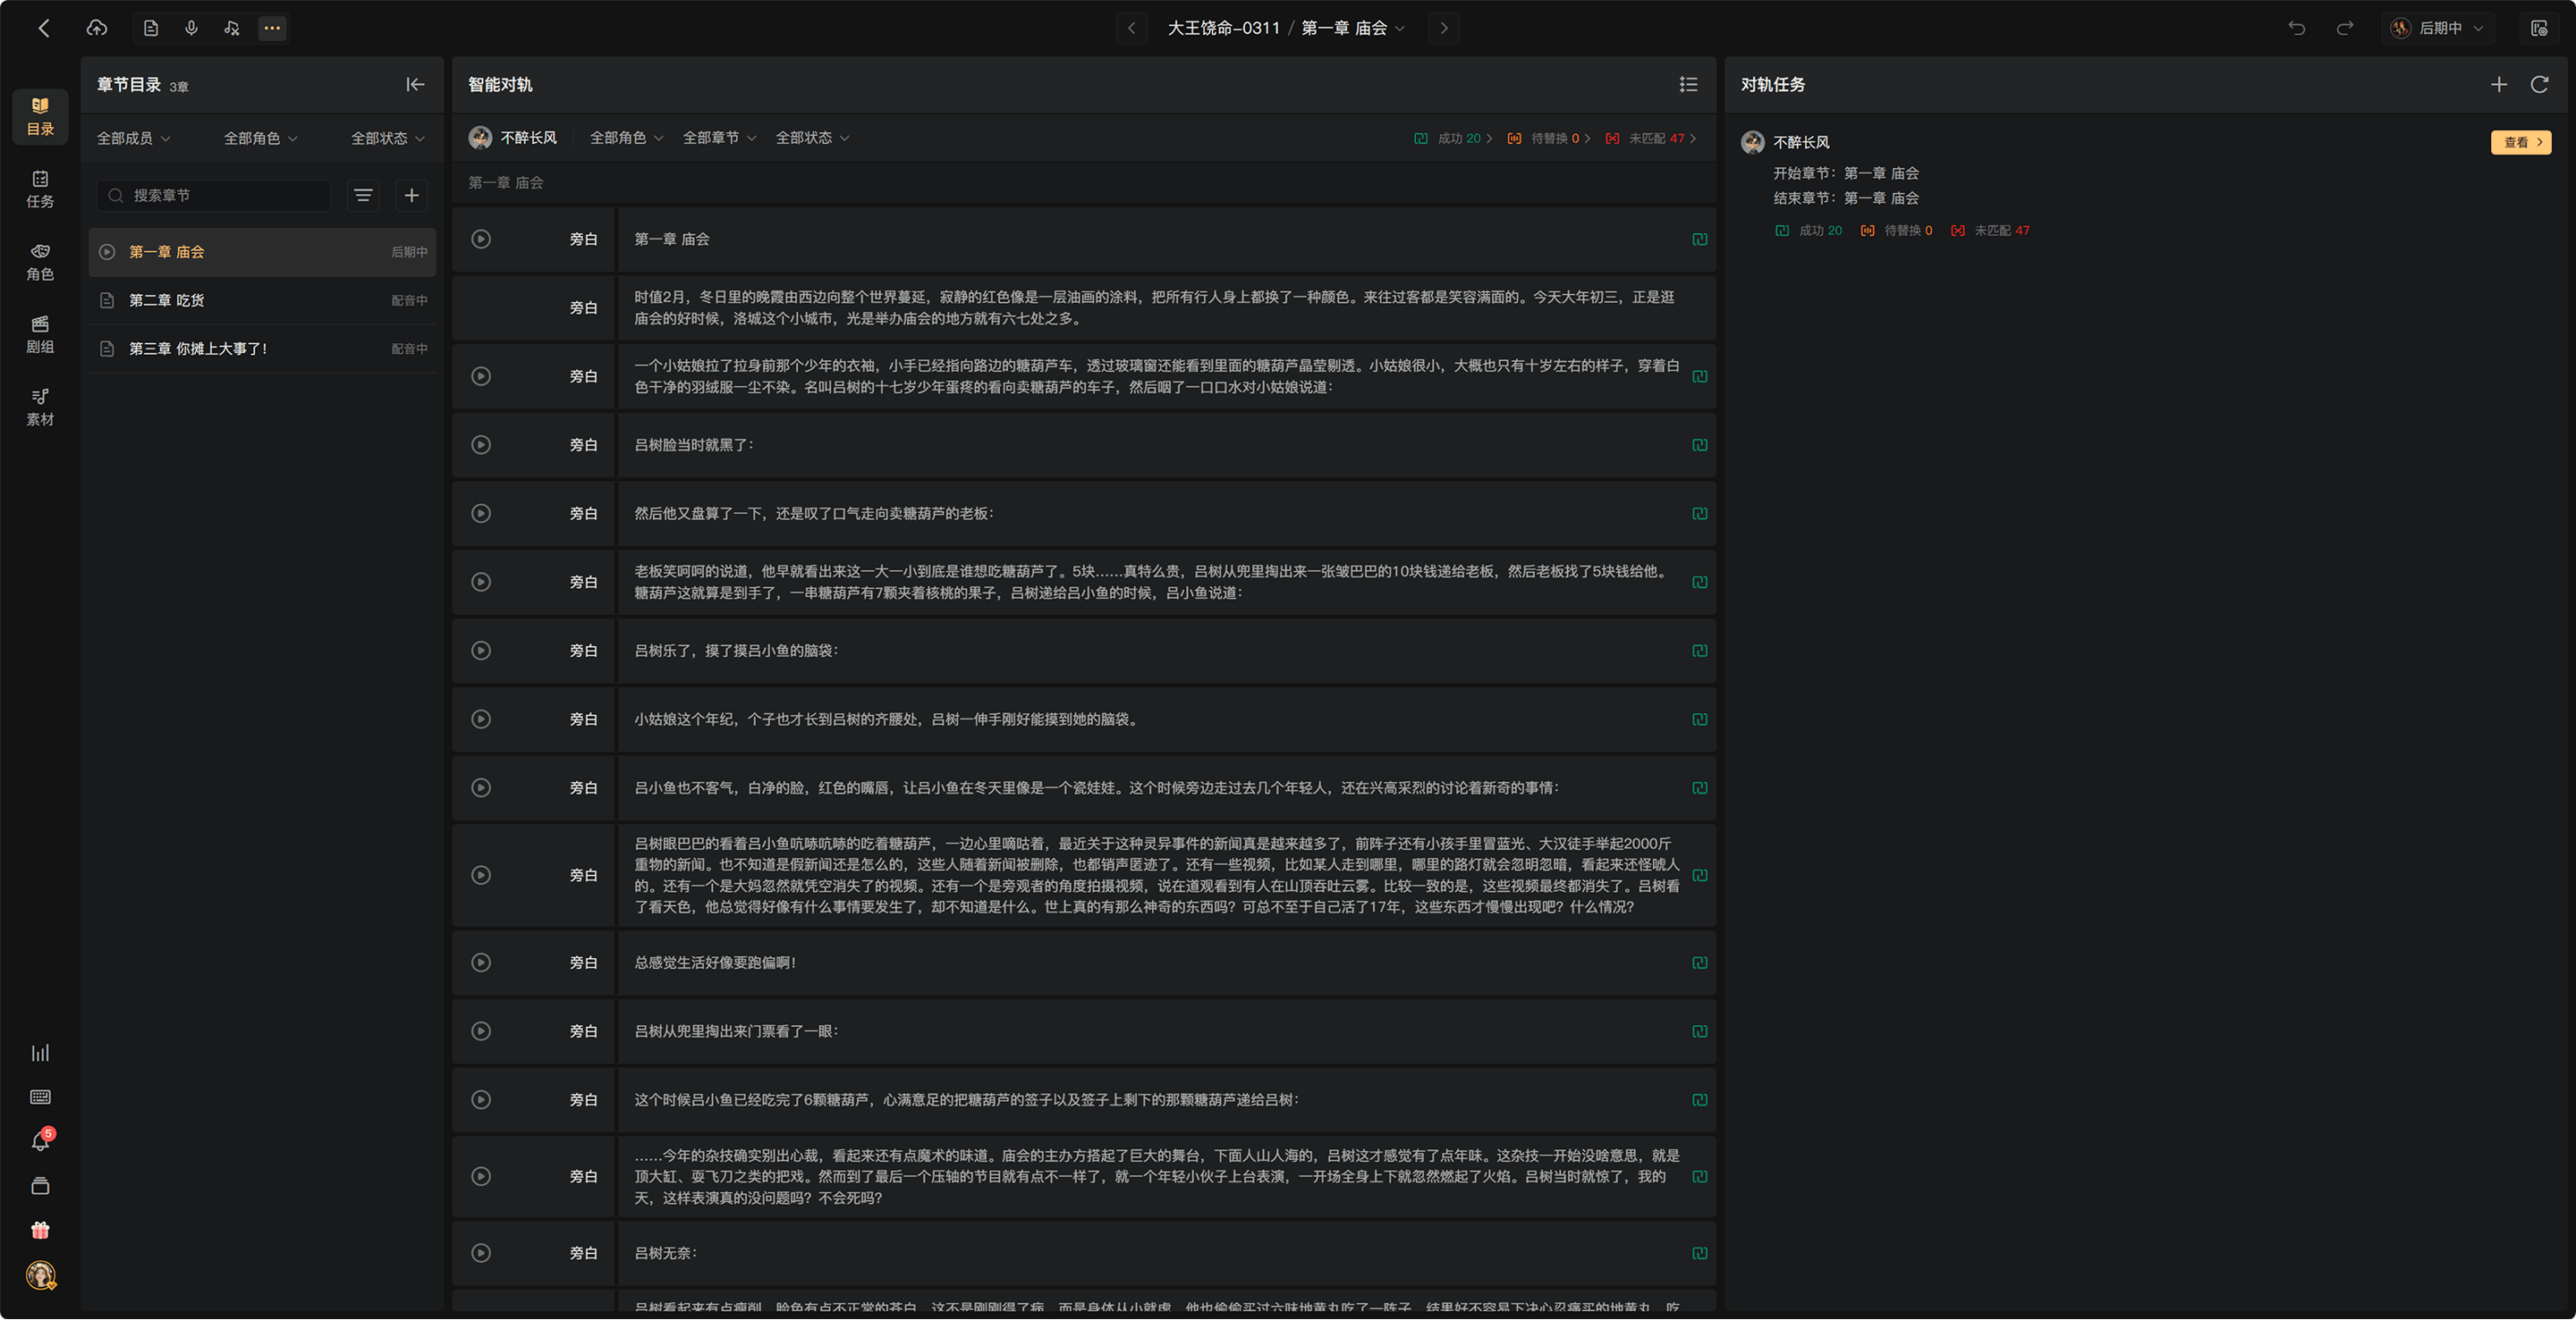2576x1320 pixels.
Task: Open the notifications bell
Action: [x=40, y=1141]
